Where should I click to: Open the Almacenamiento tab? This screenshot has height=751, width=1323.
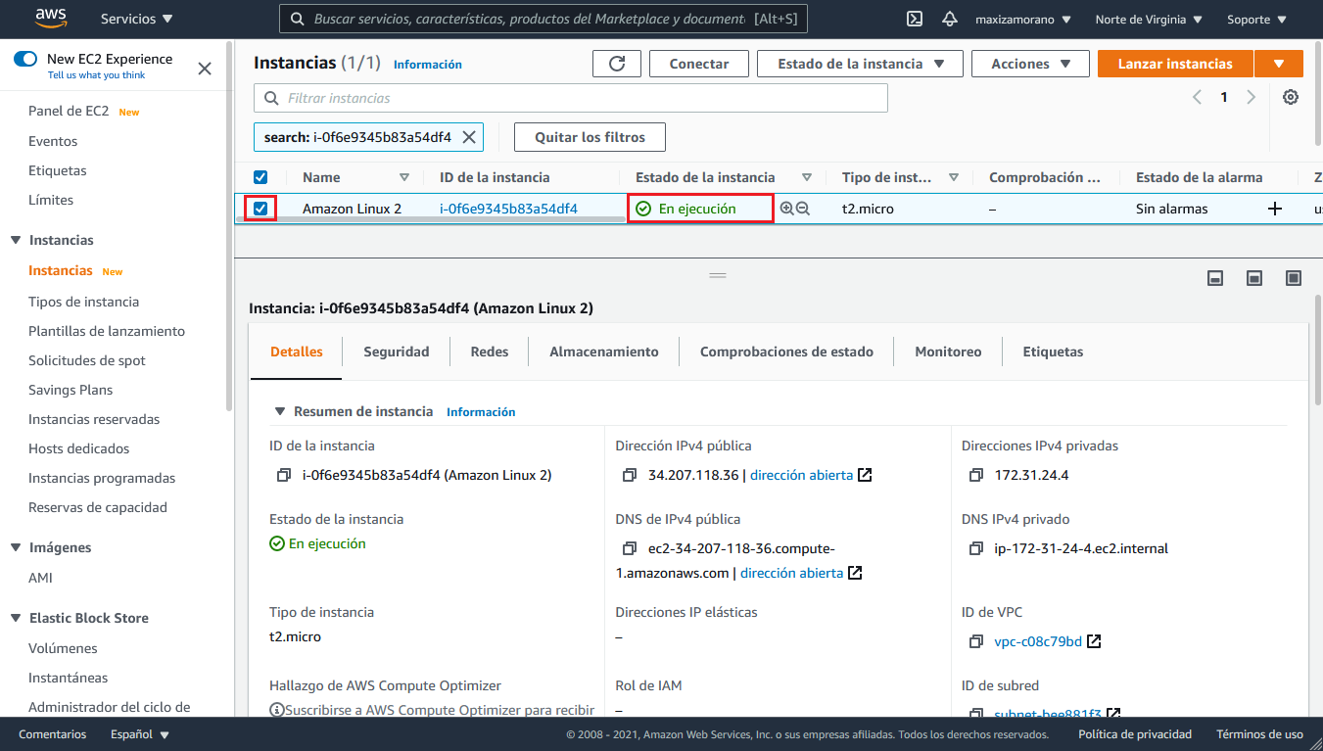coord(604,352)
